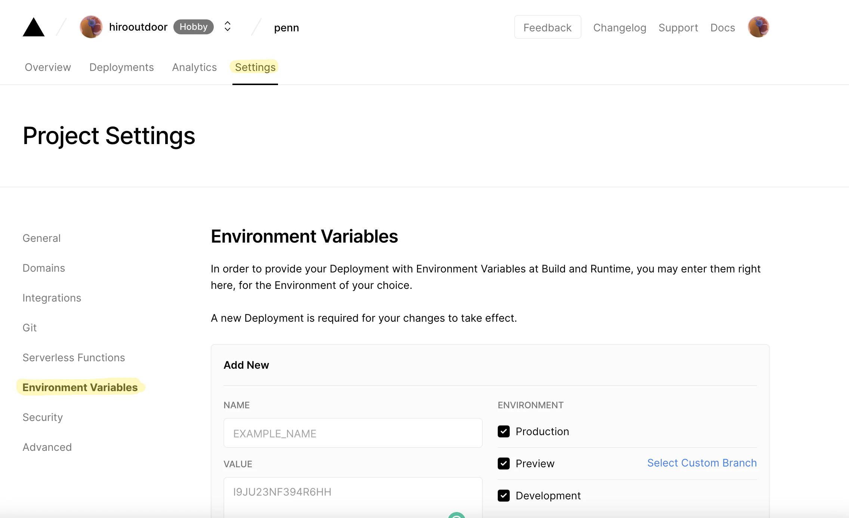Uncheck the Production environment checkbox
The width and height of the screenshot is (849, 518).
503,431
